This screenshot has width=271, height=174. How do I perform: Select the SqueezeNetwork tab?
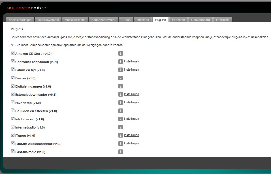point(103,20)
